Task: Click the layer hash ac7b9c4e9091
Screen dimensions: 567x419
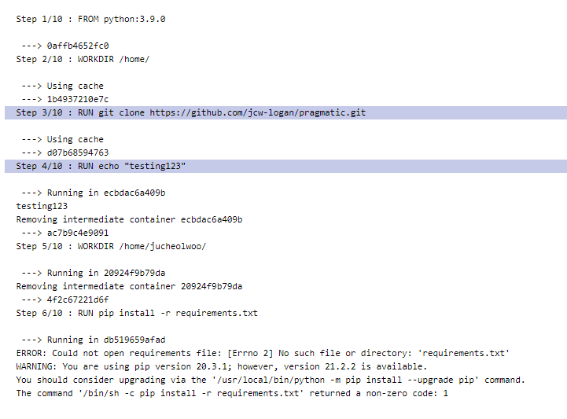Action: 78,233
